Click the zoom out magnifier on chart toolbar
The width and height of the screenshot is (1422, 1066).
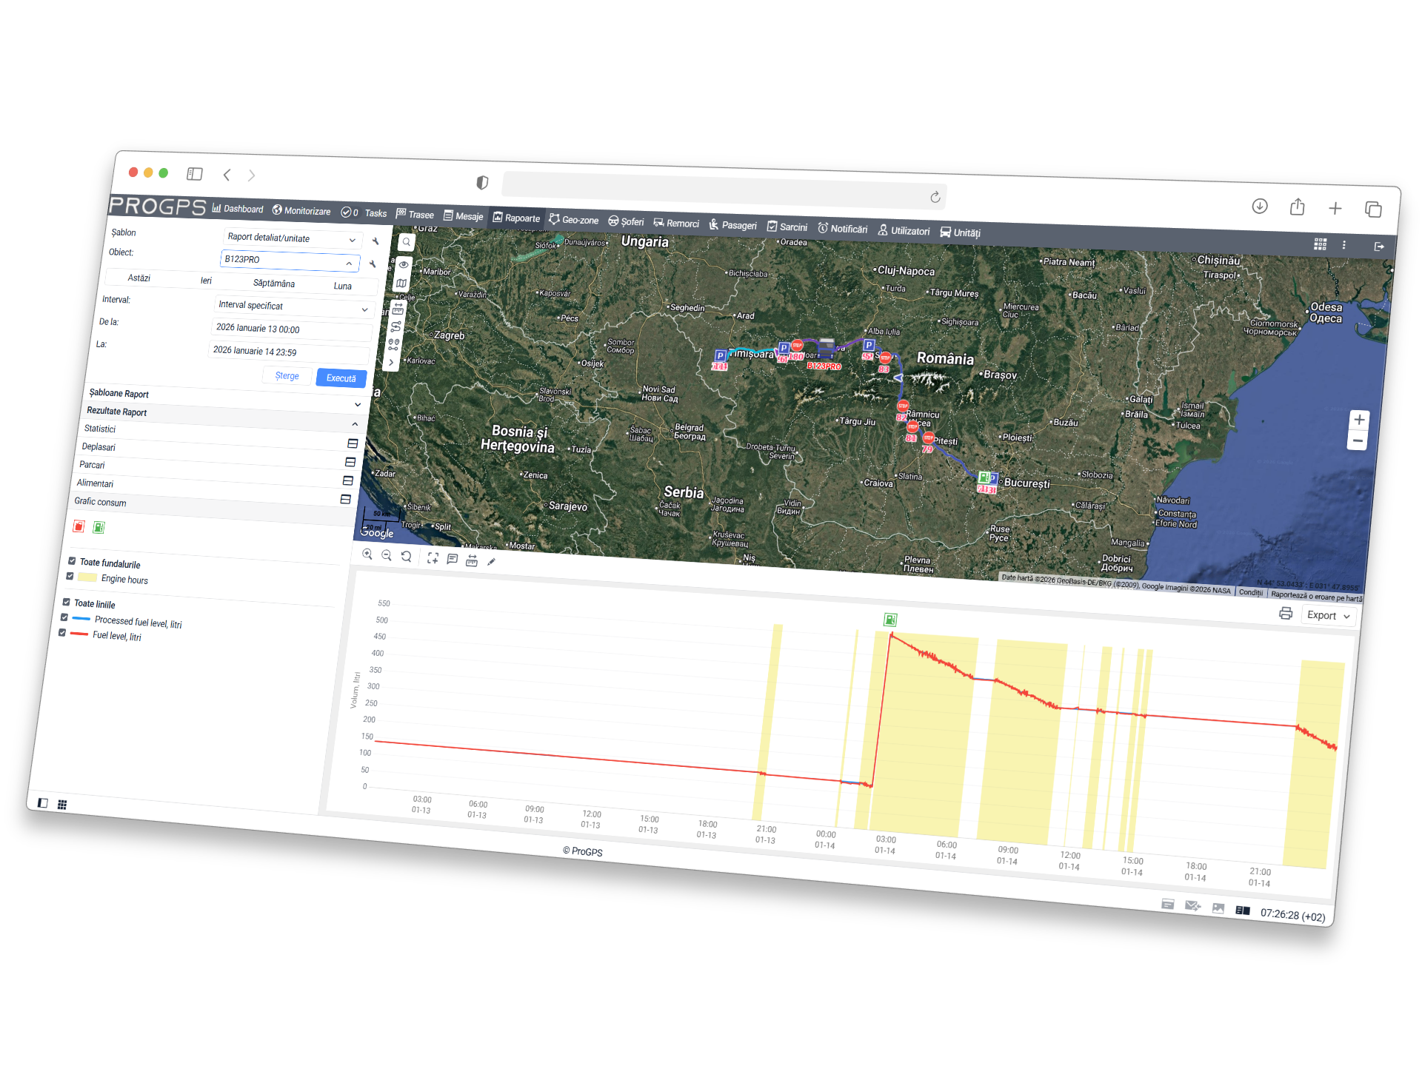(387, 555)
